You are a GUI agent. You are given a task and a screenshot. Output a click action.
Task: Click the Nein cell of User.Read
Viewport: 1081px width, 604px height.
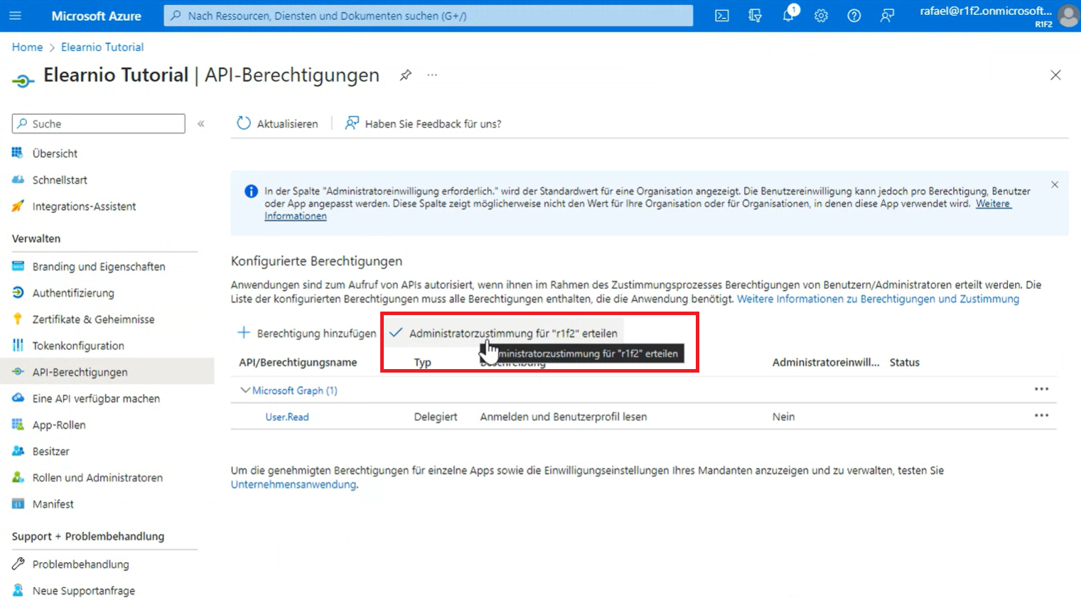(x=783, y=417)
